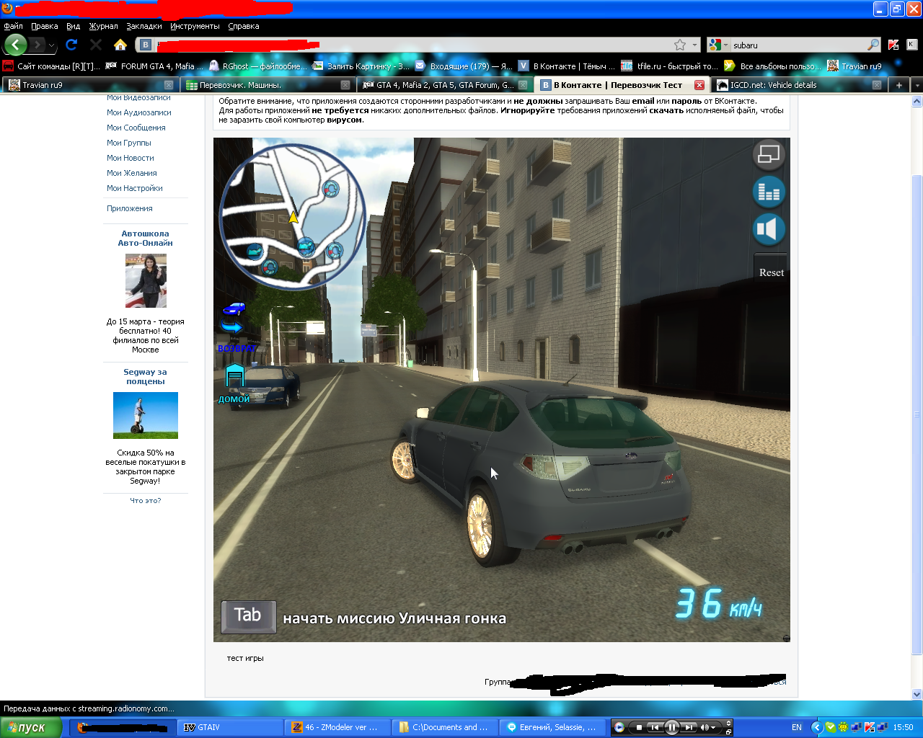Bookmark this page with the star icon
Image resolution: width=923 pixels, height=738 pixels.
(x=680, y=45)
